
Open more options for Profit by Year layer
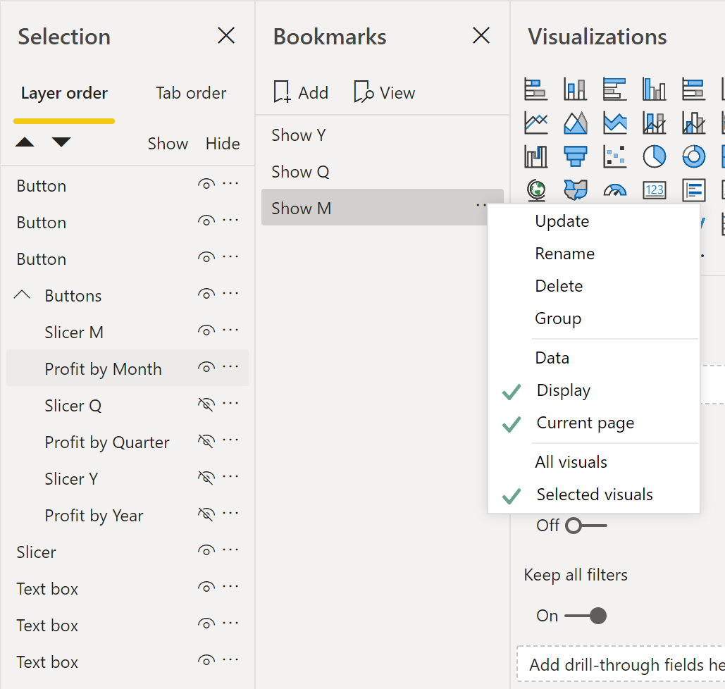coord(230,513)
